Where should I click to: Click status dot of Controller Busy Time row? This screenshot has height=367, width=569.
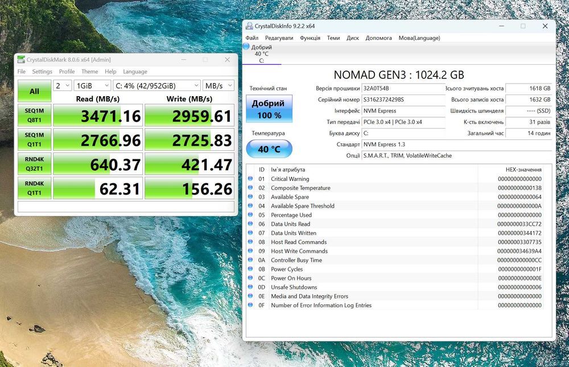pos(250,260)
